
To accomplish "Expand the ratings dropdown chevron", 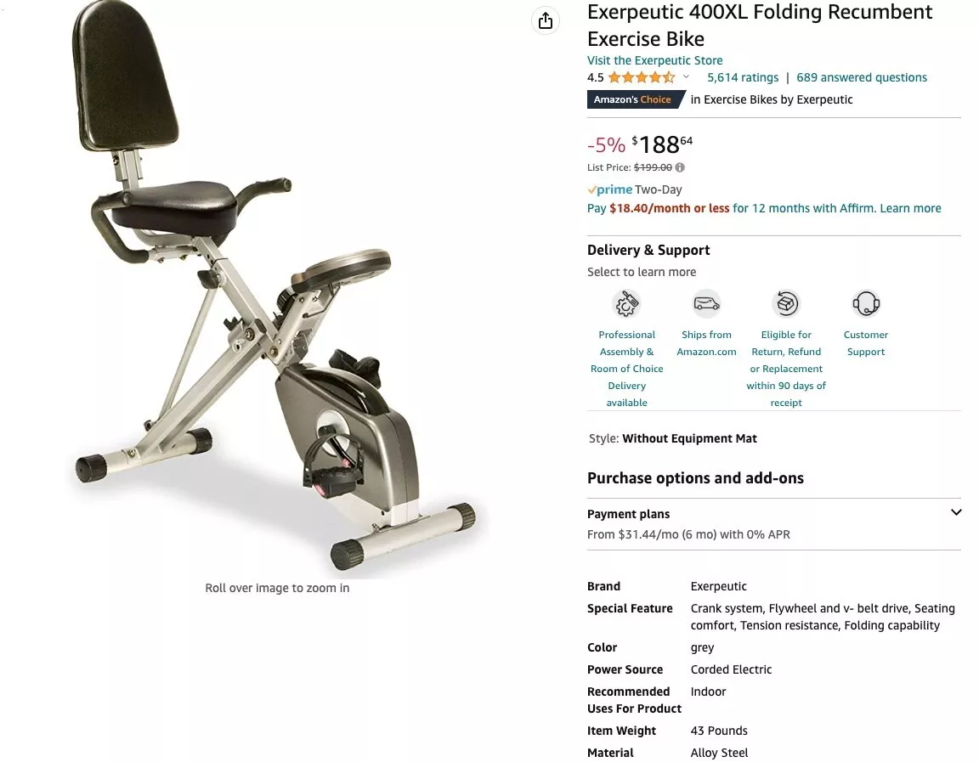I will click(x=686, y=77).
